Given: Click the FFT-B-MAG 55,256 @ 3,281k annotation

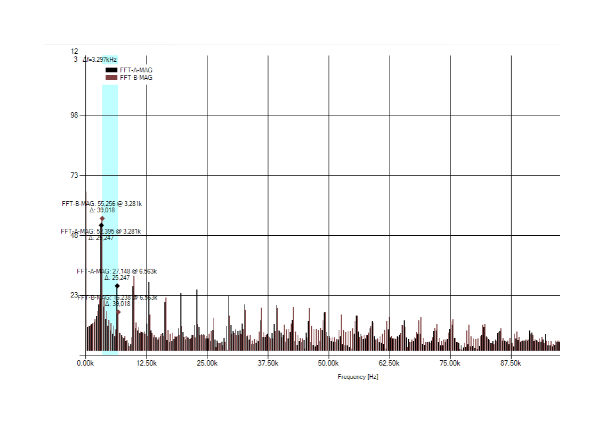Looking at the screenshot, I should [x=102, y=203].
